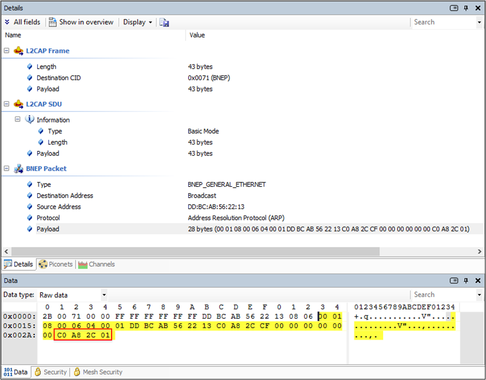
Task: Click the horizontal scrollbar in Details panel
Action: (x=195, y=252)
